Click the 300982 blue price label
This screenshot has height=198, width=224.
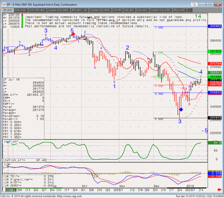pyautogui.click(x=215, y=26)
